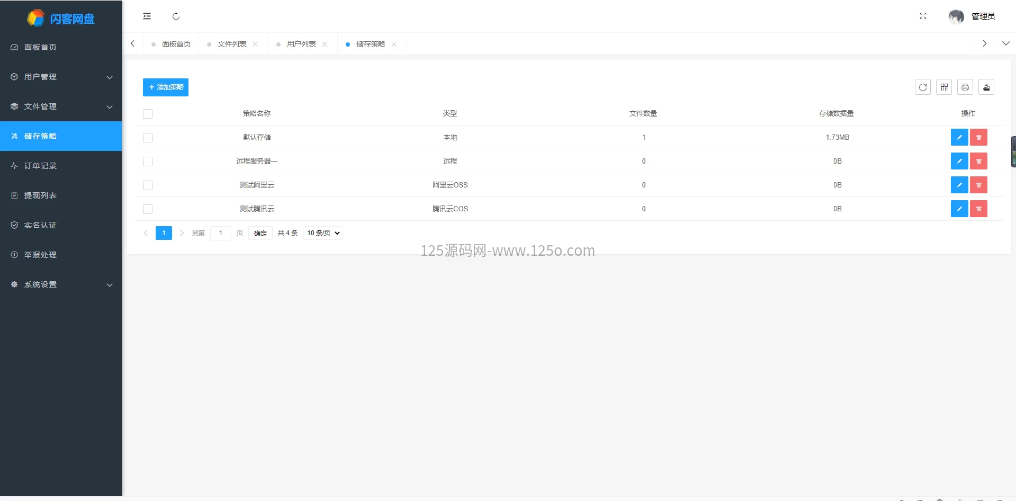Open the column filter grid icon
This screenshot has height=501, width=1016.
point(943,87)
